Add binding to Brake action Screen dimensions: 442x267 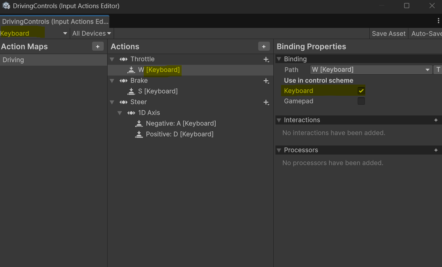tap(266, 81)
